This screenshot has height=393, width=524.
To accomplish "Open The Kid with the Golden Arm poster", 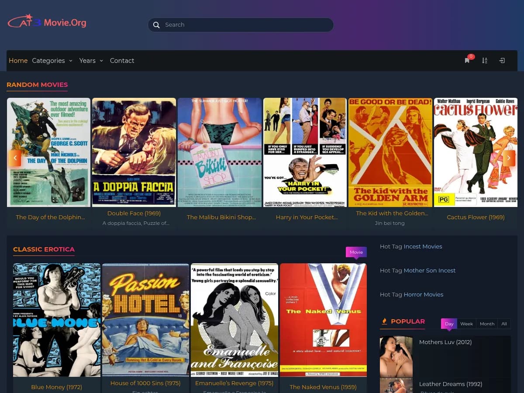I will [390, 152].
